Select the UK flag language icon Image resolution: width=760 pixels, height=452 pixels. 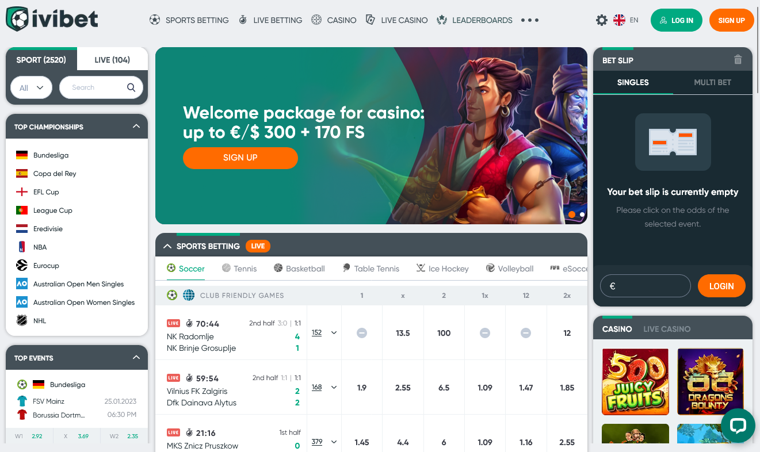619,20
